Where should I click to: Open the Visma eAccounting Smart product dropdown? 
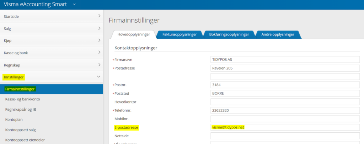(x=74, y=4)
